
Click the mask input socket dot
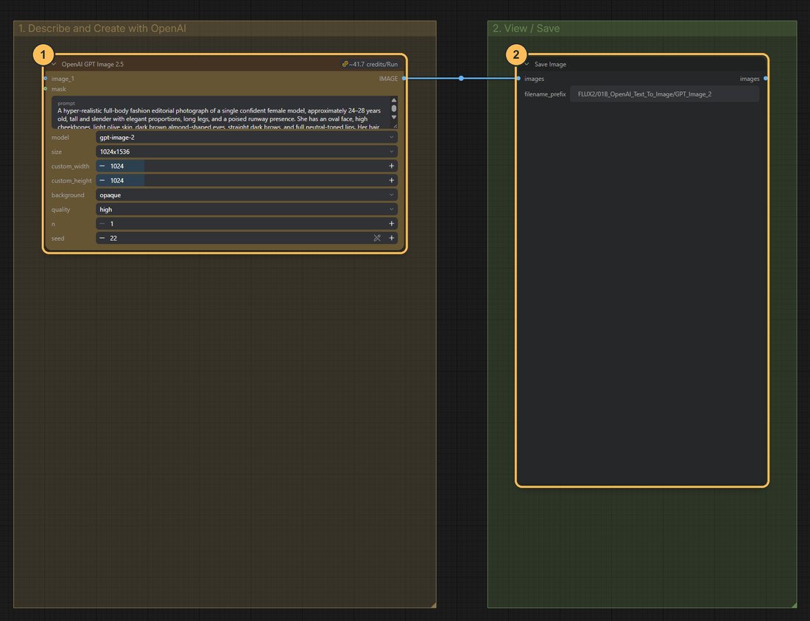(46, 89)
